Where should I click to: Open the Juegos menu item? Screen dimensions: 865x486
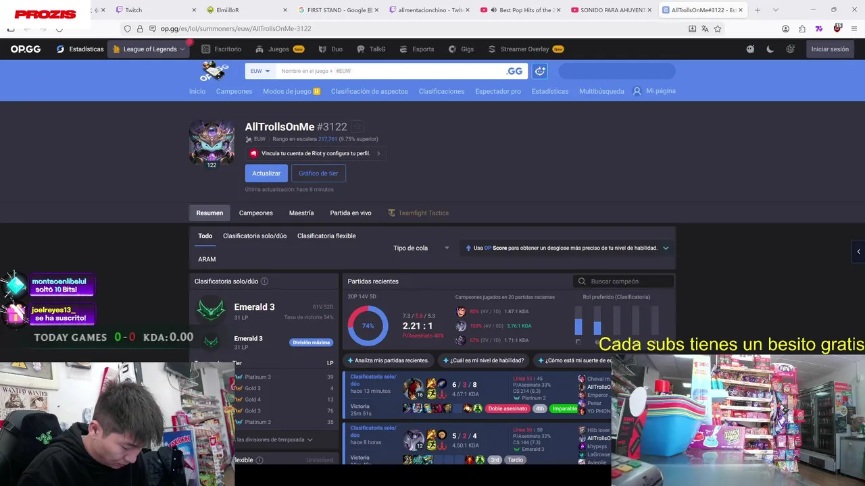pyautogui.click(x=280, y=49)
